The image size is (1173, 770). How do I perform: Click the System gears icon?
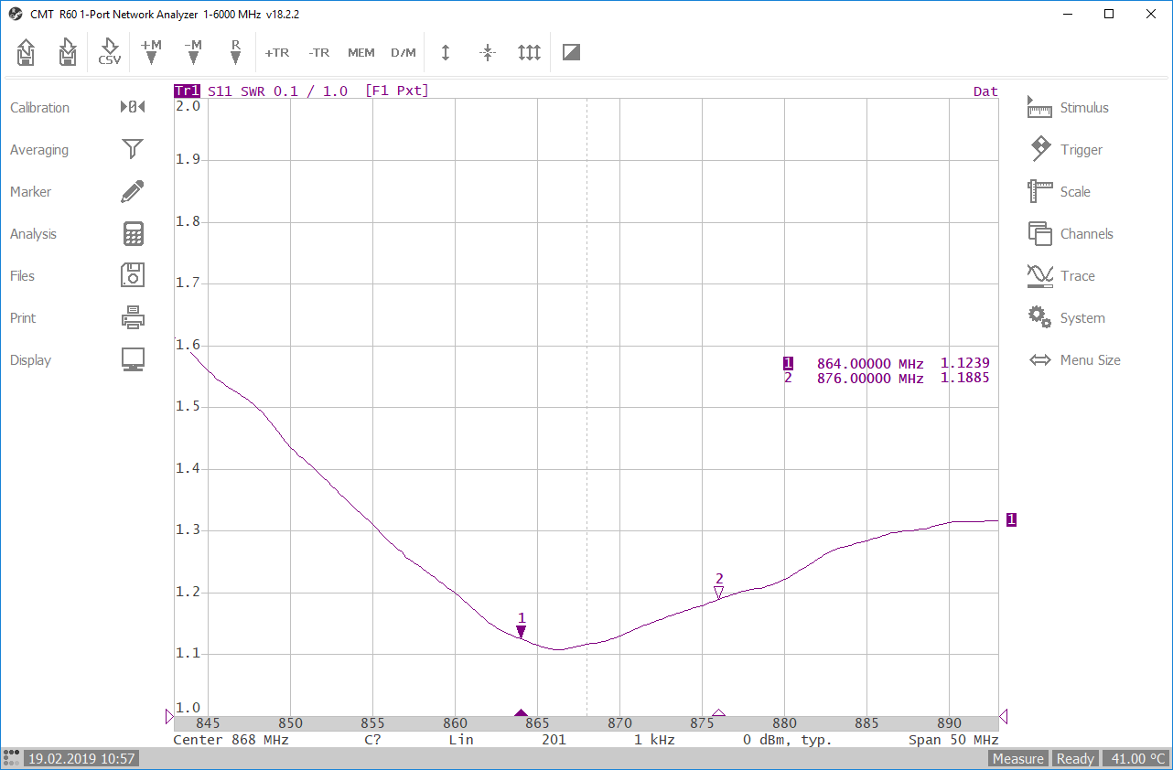1039,317
